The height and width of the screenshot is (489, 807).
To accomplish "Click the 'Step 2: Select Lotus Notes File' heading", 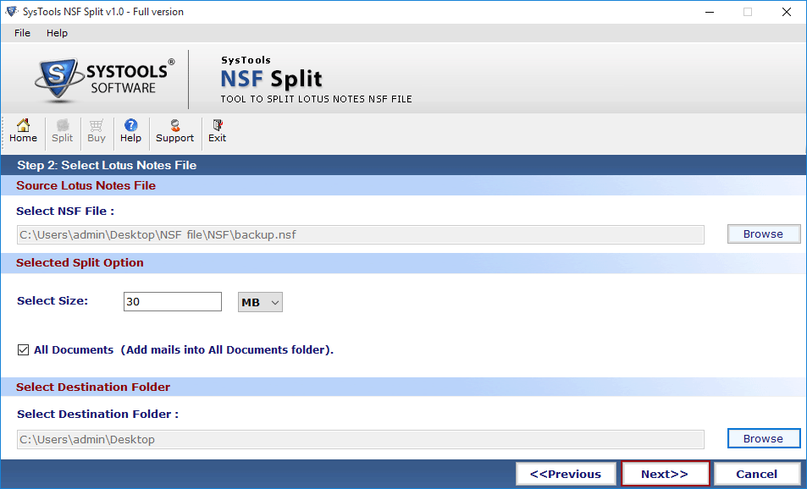I will (107, 165).
